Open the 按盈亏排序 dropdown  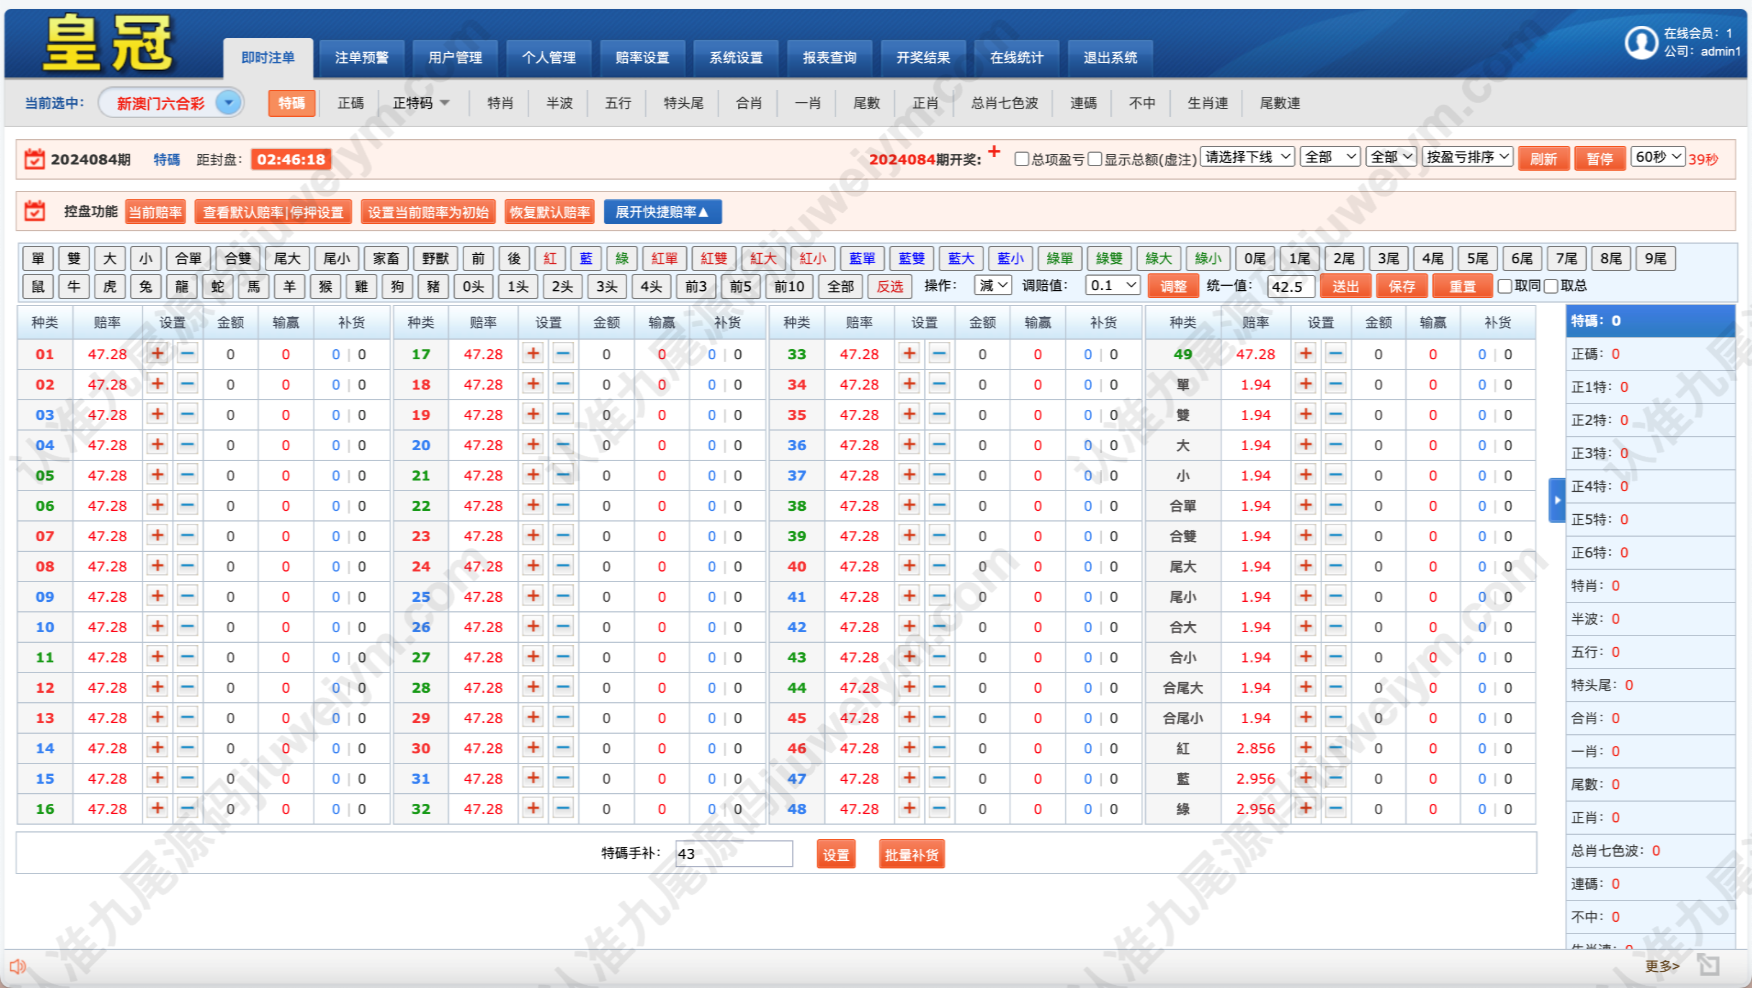[x=1467, y=157]
